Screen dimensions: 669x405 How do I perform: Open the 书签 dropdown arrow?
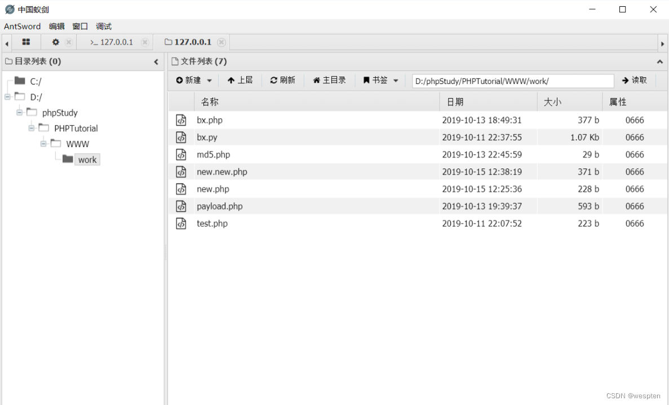point(396,81)
